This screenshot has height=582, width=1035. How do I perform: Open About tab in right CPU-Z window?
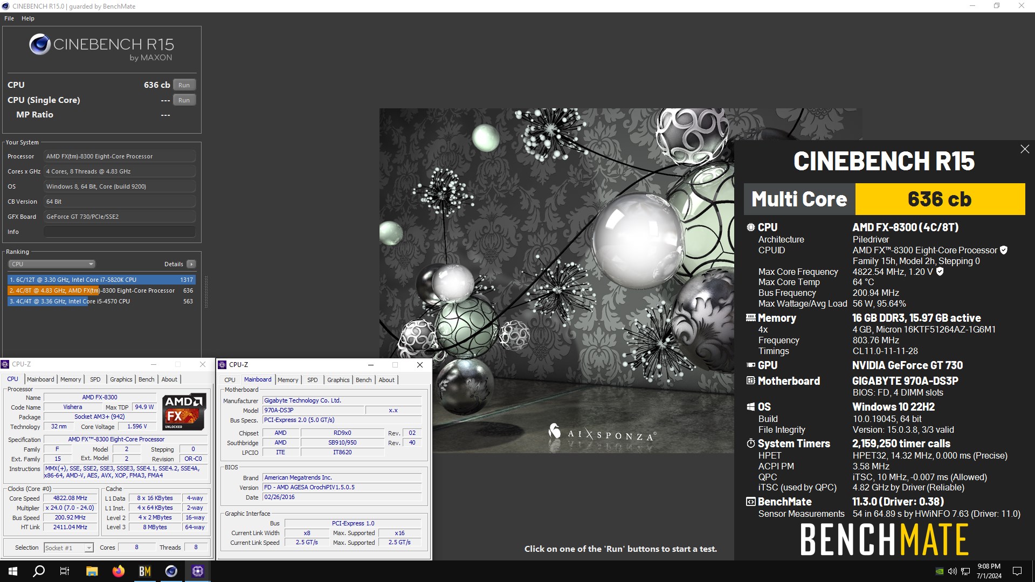point(387,380)
